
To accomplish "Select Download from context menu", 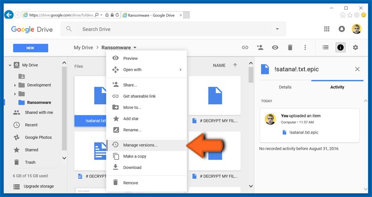I will [146, 167].
